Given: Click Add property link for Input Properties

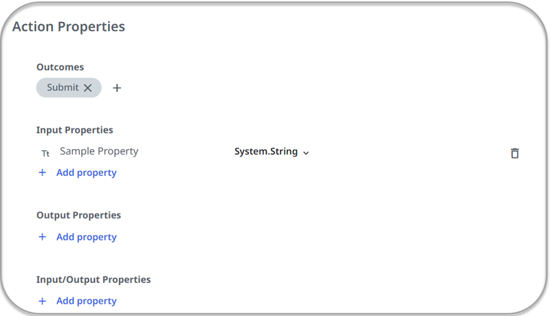Looking at the screenshot, I should pyautogui.click(x=87, y=172).
